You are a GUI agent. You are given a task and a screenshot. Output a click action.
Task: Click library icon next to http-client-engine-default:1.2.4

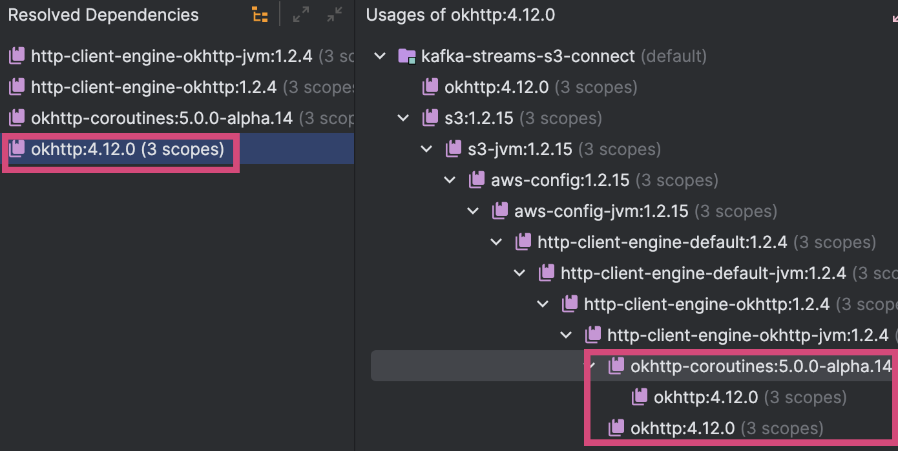[523, 242]
